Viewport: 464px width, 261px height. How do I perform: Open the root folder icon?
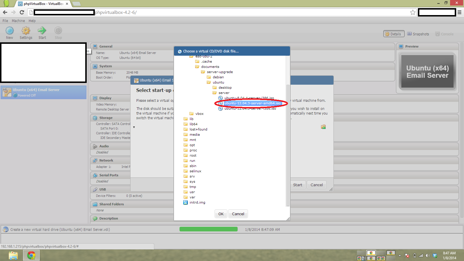[186, 155]
